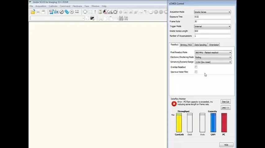Click the rectangle frame icon in toolbar
This screenshot has height=148, width=265.
tap(85, 12)
